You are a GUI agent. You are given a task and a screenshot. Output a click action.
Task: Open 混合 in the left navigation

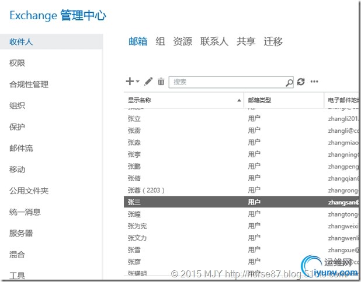click(17, 255)
